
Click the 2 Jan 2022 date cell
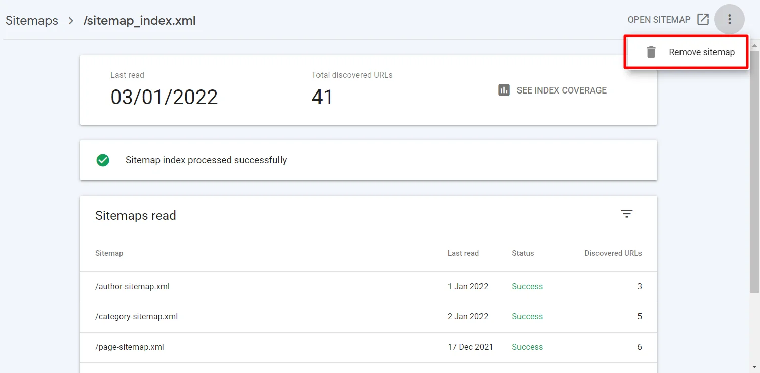pyautogui.click(x=468, y=317)
